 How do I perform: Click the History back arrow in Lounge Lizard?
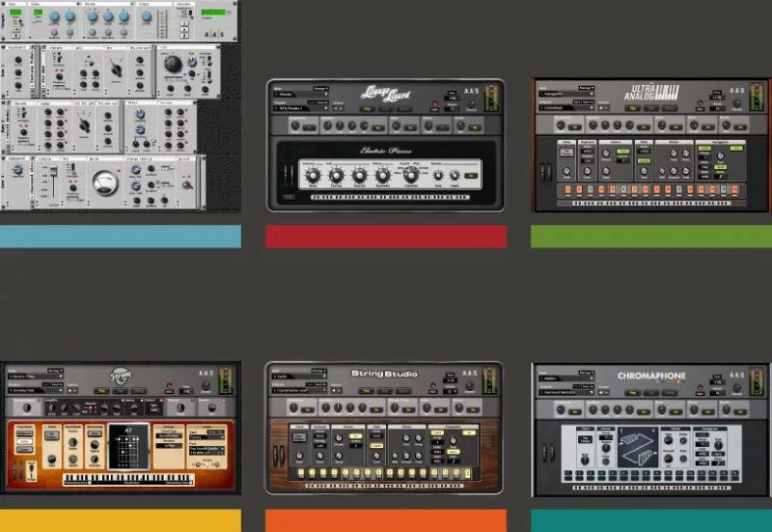[335, 108]
